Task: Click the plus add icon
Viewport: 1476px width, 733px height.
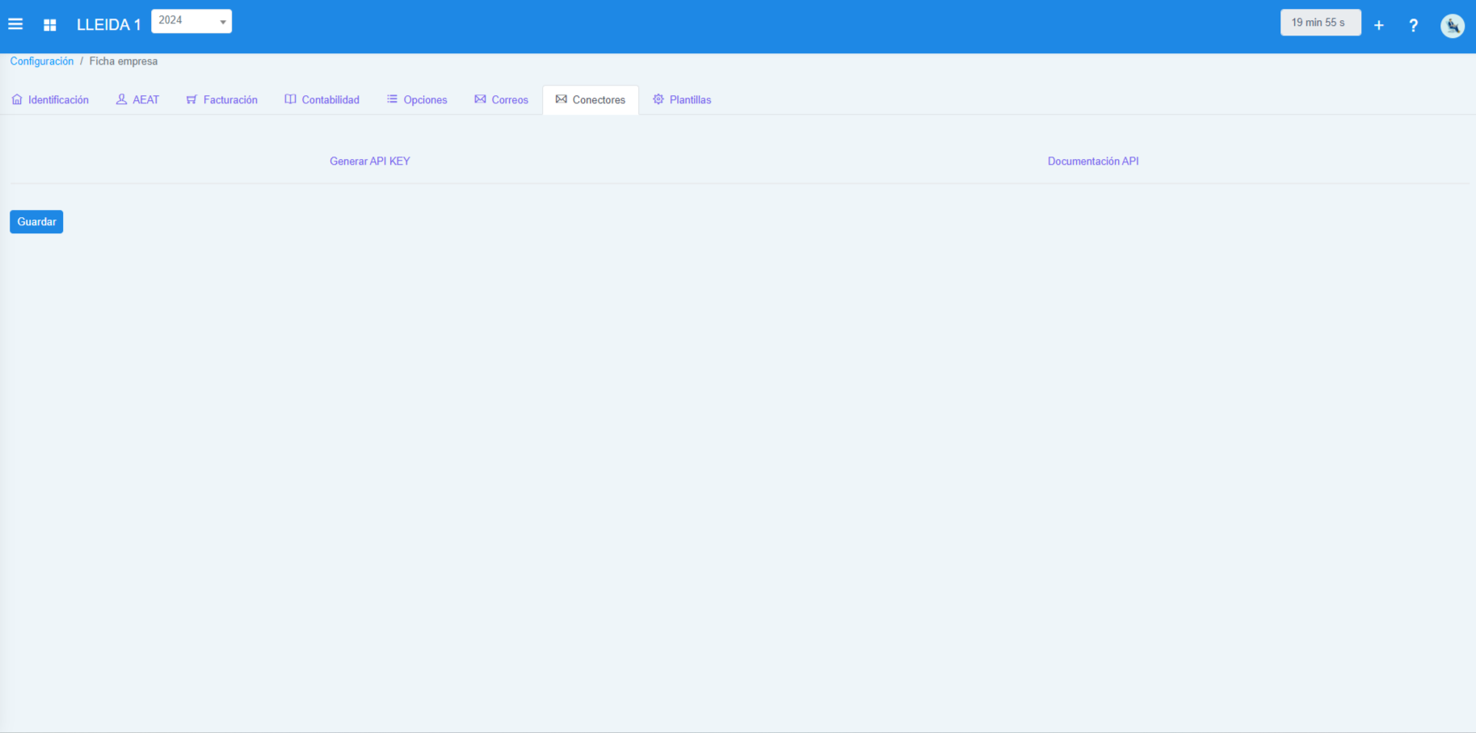Action: (1378, 25)
